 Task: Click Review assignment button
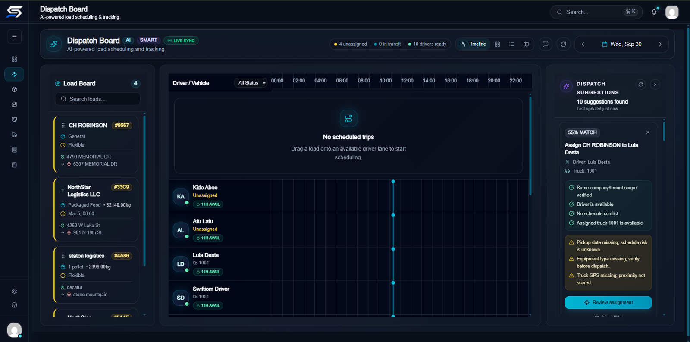[x=608, y=302]
